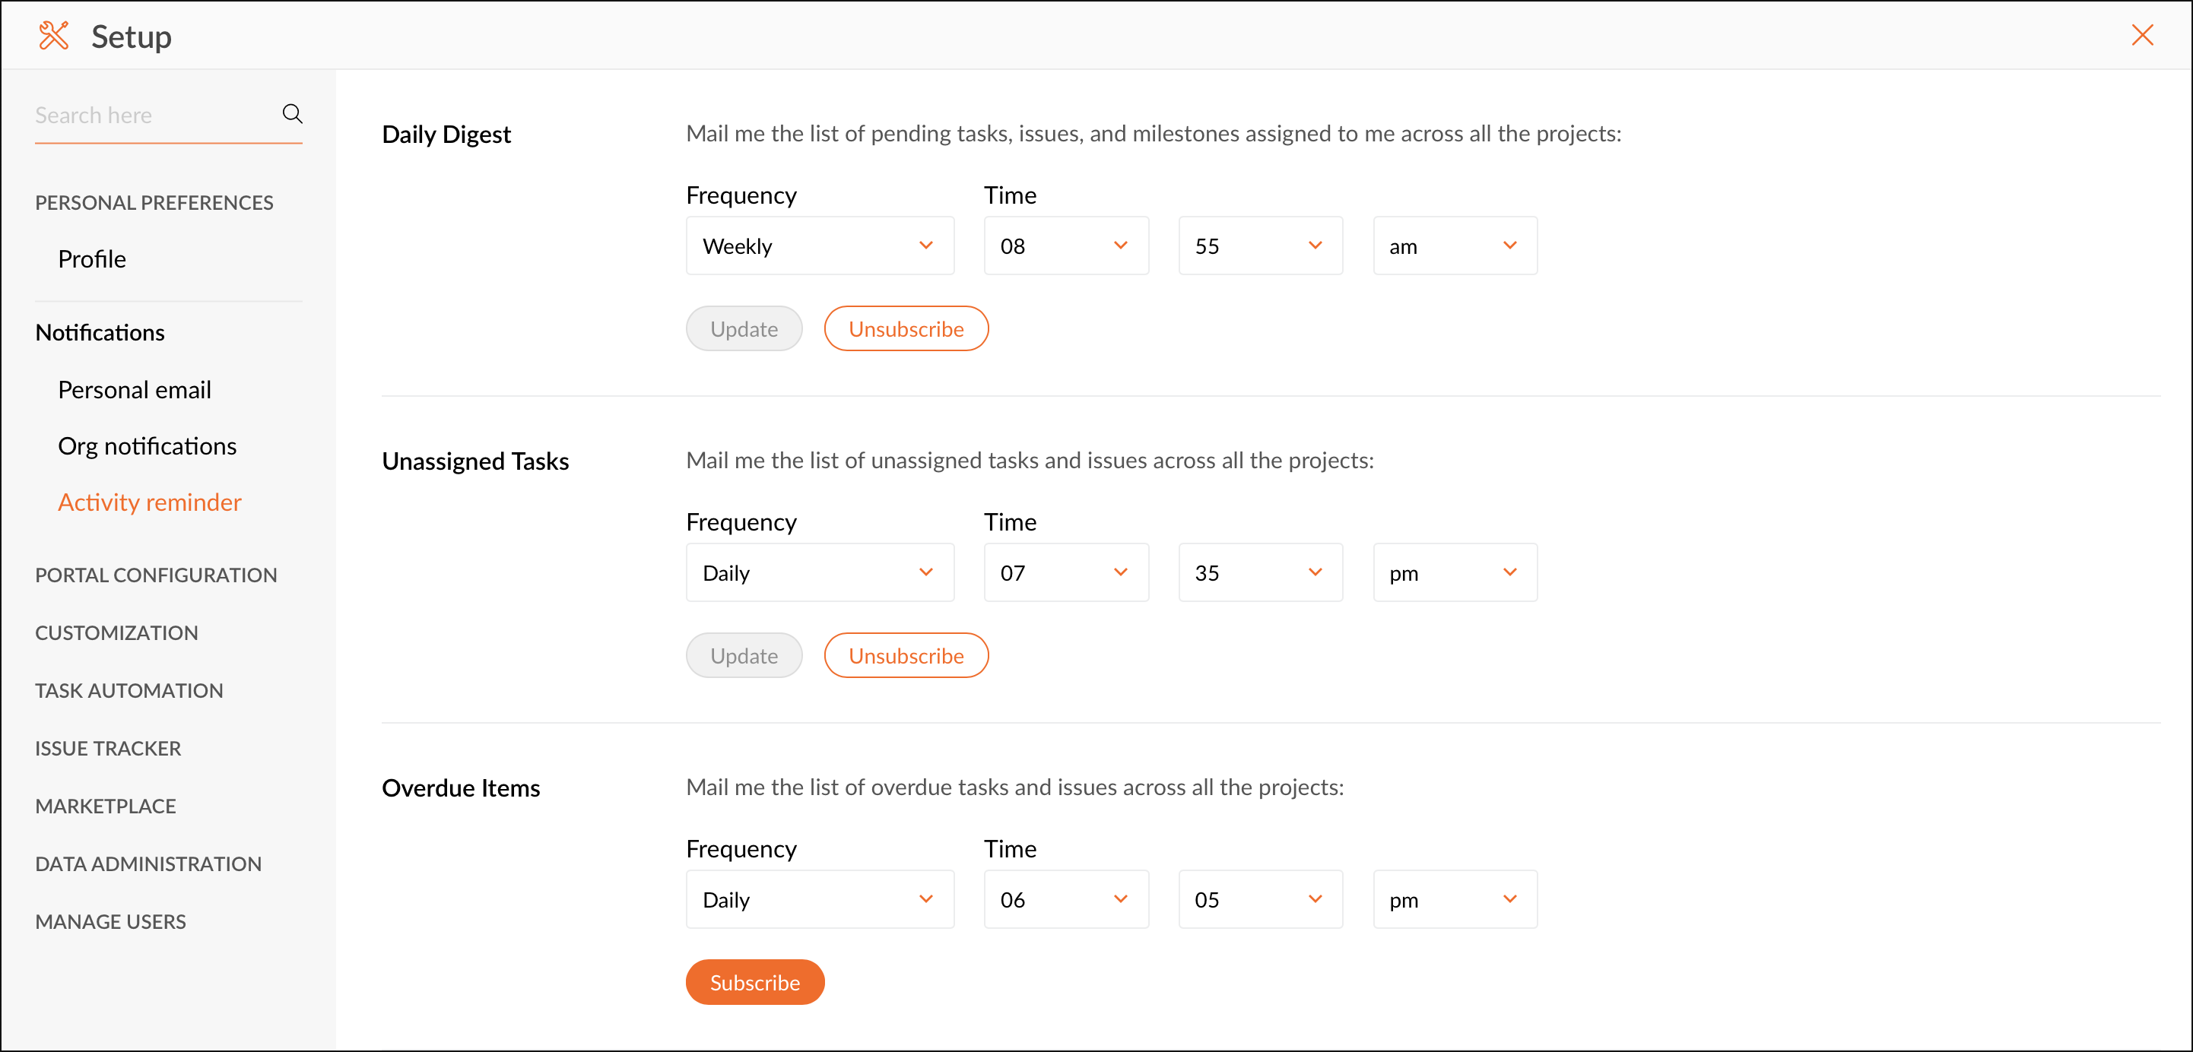Change Daily Digest am/pm selector
Image resolution: width=2193 pixels, height=1052 pixels.
(1454, 246)
